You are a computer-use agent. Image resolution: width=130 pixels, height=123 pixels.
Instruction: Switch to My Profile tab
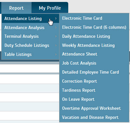pos(50,8)
